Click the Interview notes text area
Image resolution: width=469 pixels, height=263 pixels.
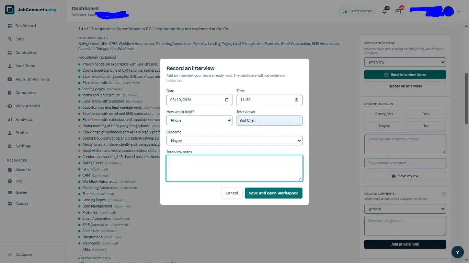coord(235,168)
